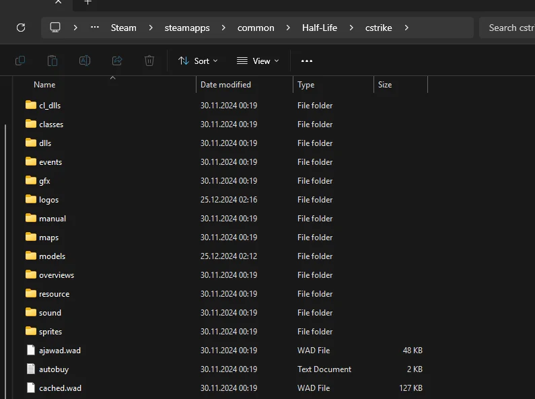535x399 pixels.
Task: Open the See more options menu
Action: [307, 61]
